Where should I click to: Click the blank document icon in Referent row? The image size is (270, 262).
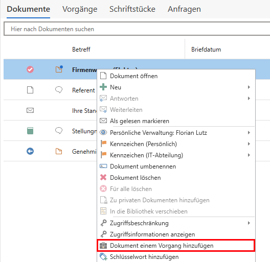point(30,90)
